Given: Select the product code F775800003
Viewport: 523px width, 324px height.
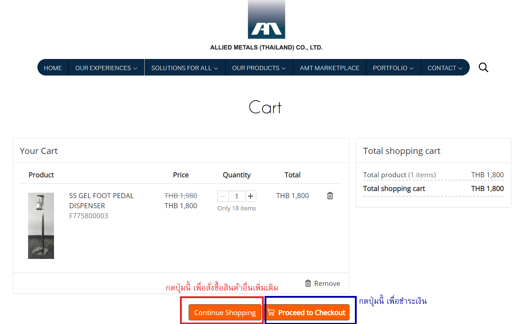Looking at the screenshot, I should 89,216.
